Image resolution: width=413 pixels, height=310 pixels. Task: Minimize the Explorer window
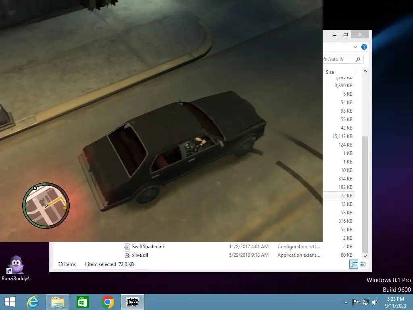(x=335, y=35)
